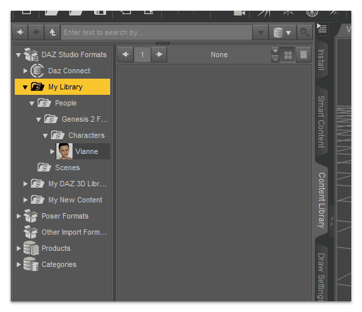Image resolution: width=362 pixels, height=312 pixels.
Task: Go to the next results page
Action: pyautogui.click(x=159, y=54)
